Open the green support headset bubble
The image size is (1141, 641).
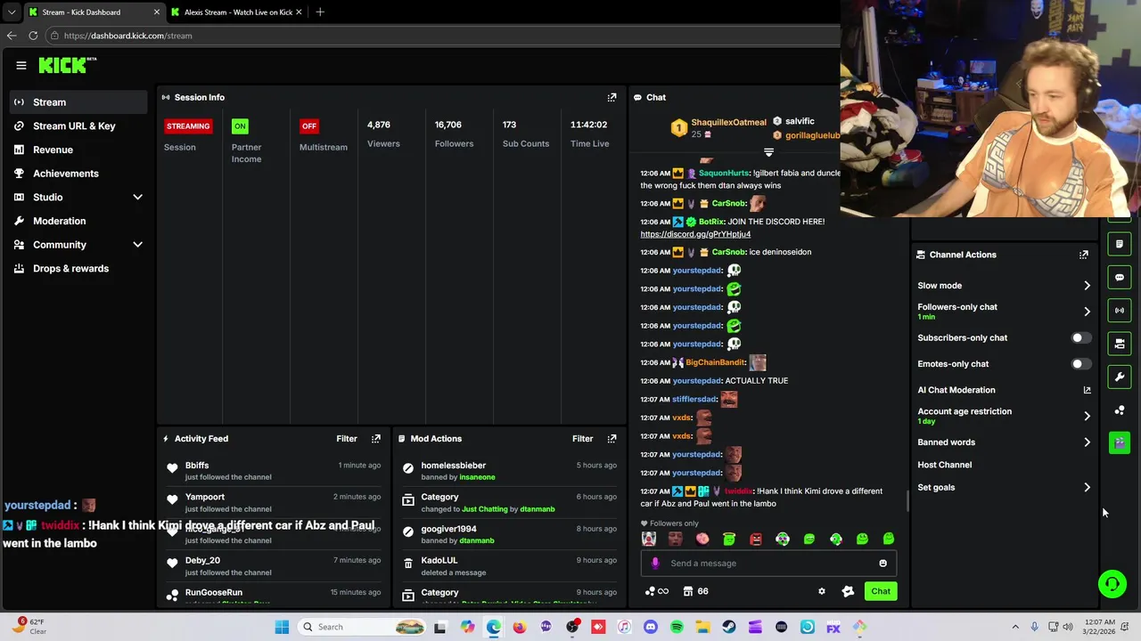click(1112, 584)
